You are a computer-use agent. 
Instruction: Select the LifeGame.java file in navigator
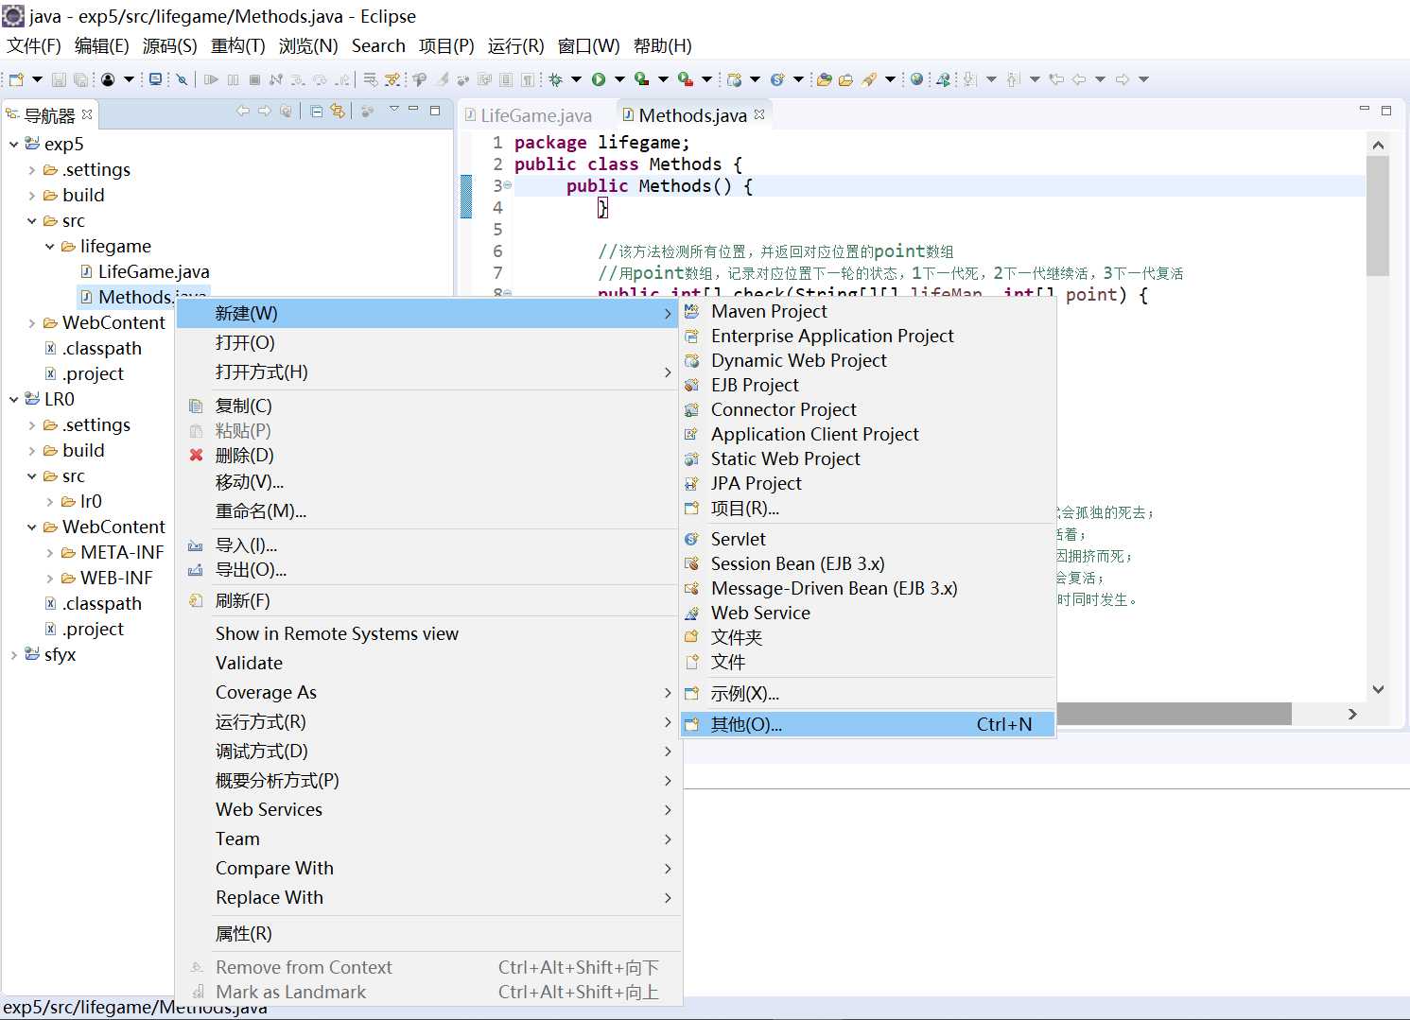click(153, 272)
